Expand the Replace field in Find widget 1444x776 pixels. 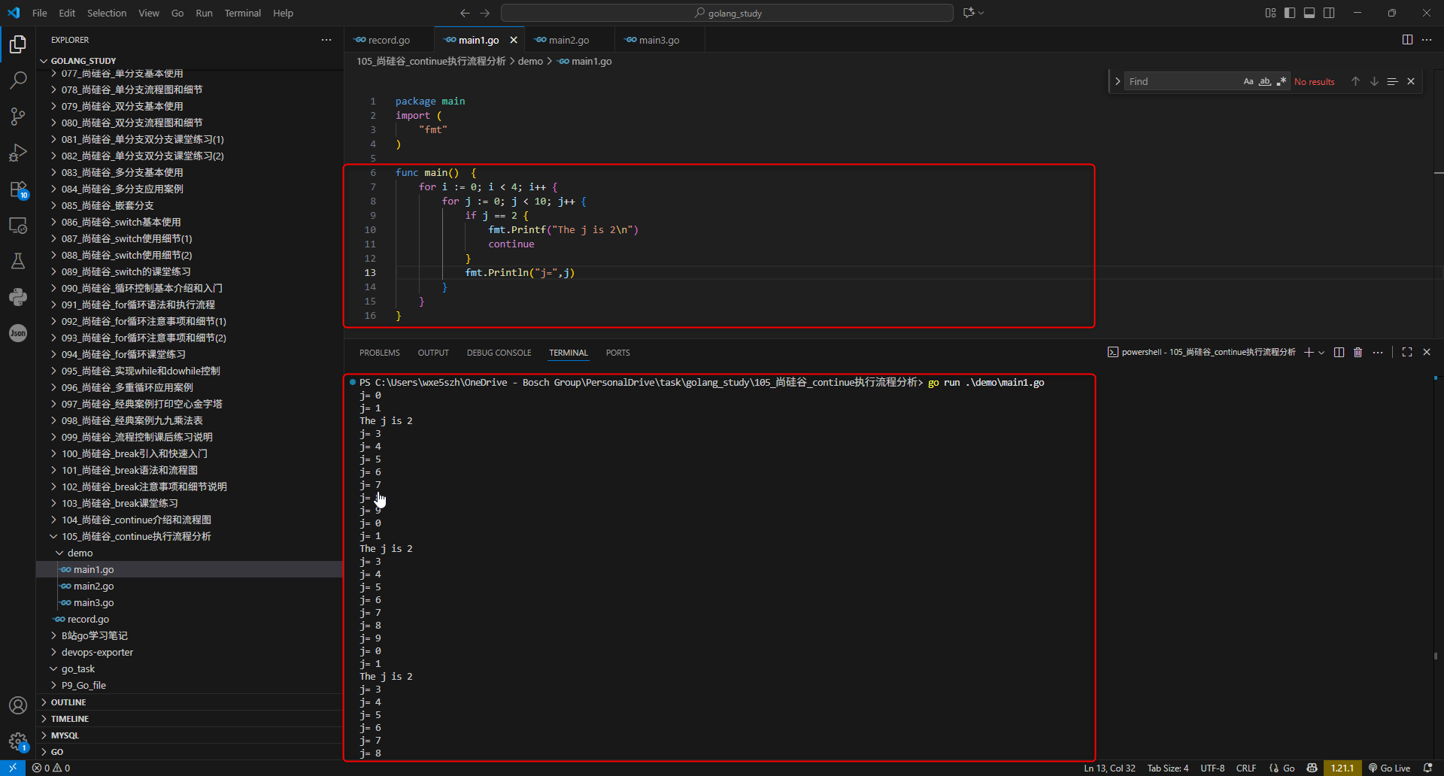1118,81
